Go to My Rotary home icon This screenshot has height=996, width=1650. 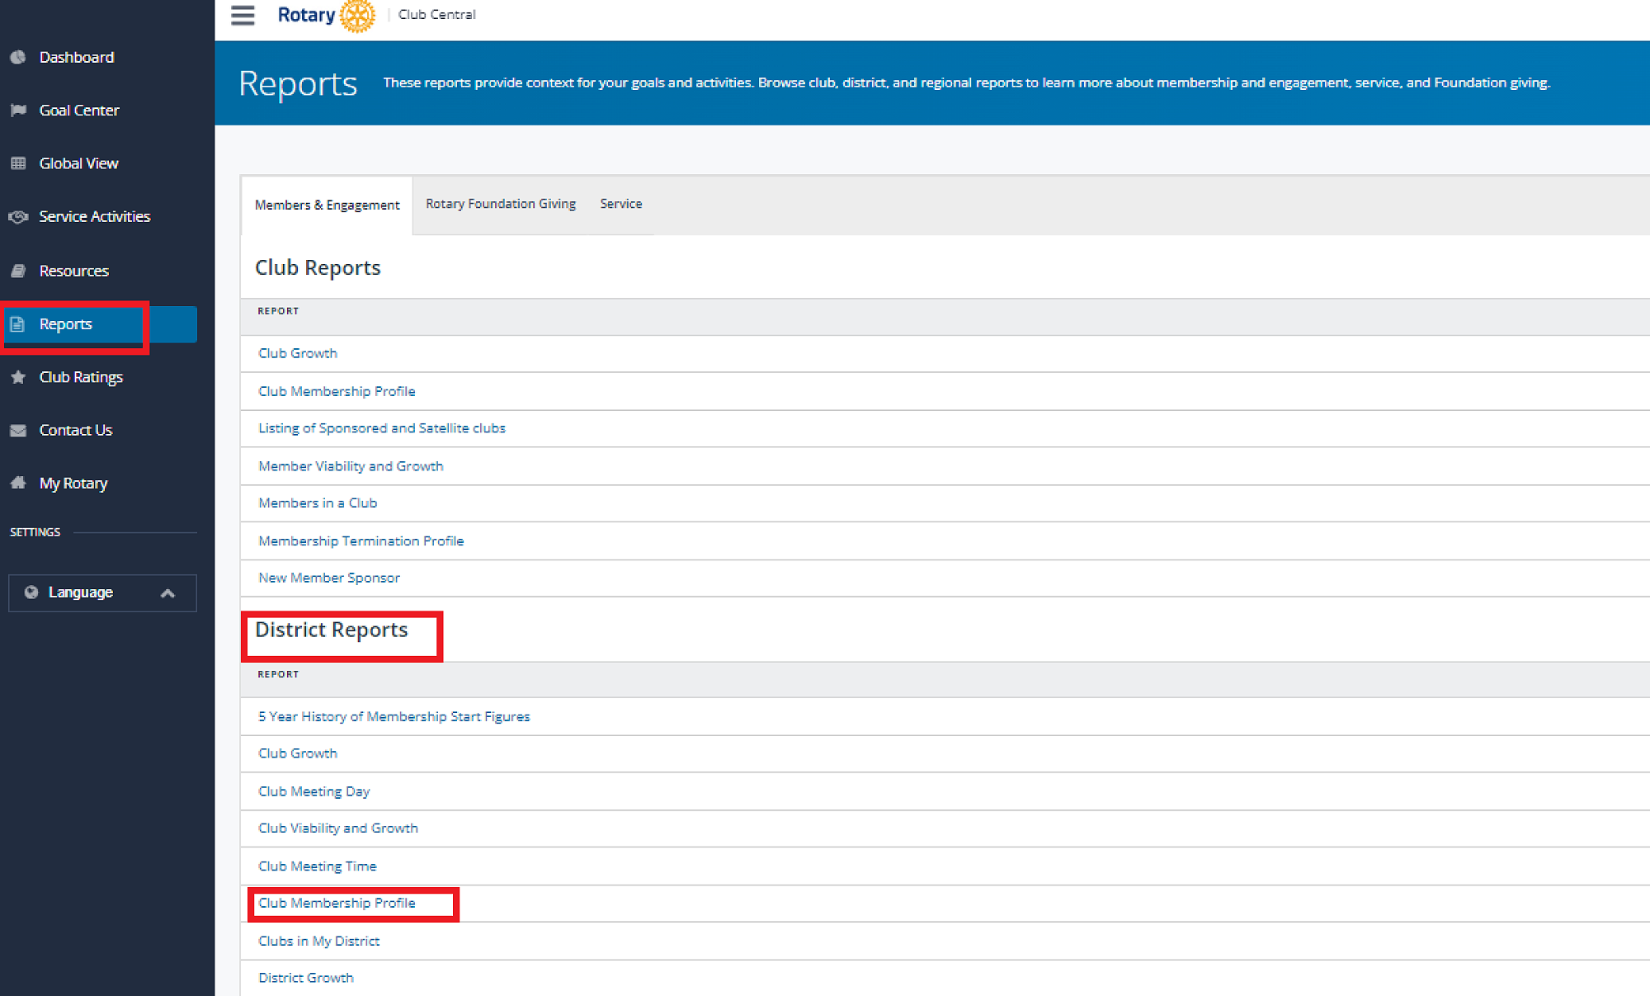[x=18, y=484]
